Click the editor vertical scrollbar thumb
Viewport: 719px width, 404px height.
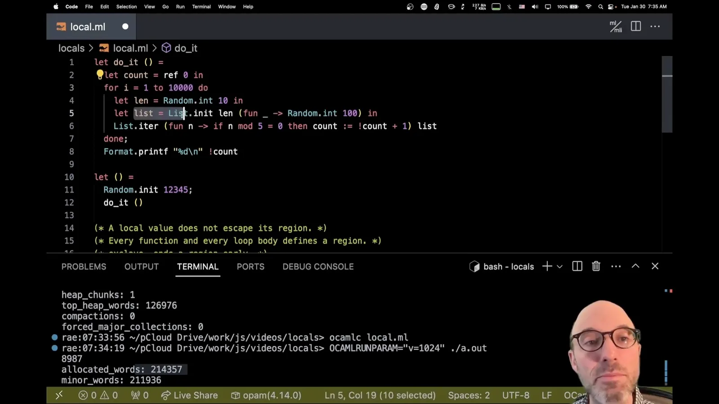pos(667,94)
